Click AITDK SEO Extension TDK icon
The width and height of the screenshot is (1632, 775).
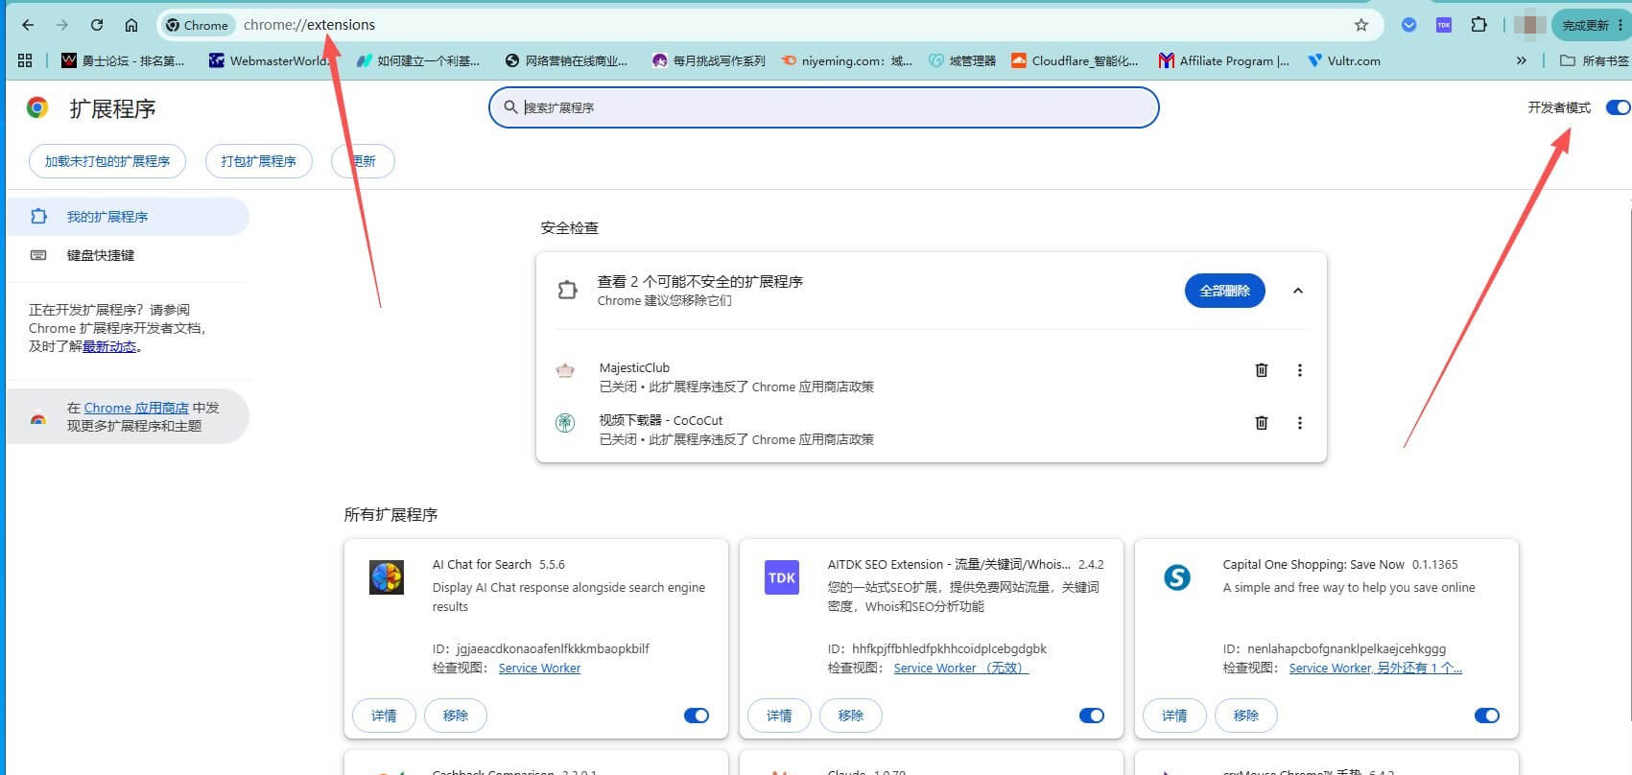click(x=782, y=577)
